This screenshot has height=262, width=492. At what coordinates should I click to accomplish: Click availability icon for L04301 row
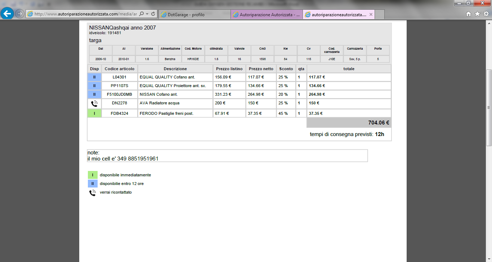pos(94,77)
